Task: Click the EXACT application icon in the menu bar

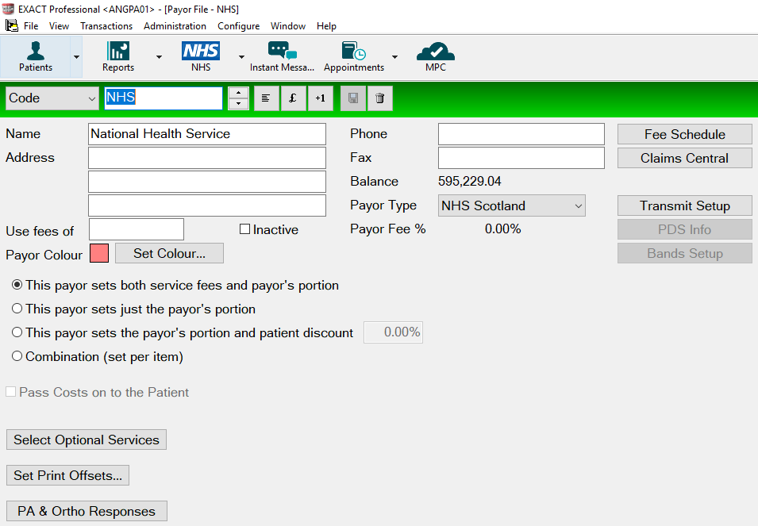Action: coord(12,25)
